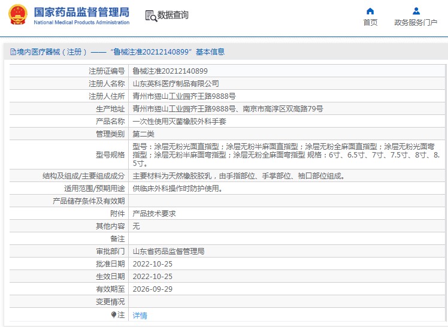Select registration number 鲁械注准20212140899 value
Screen dimensions: 448x327
point(170,71)
